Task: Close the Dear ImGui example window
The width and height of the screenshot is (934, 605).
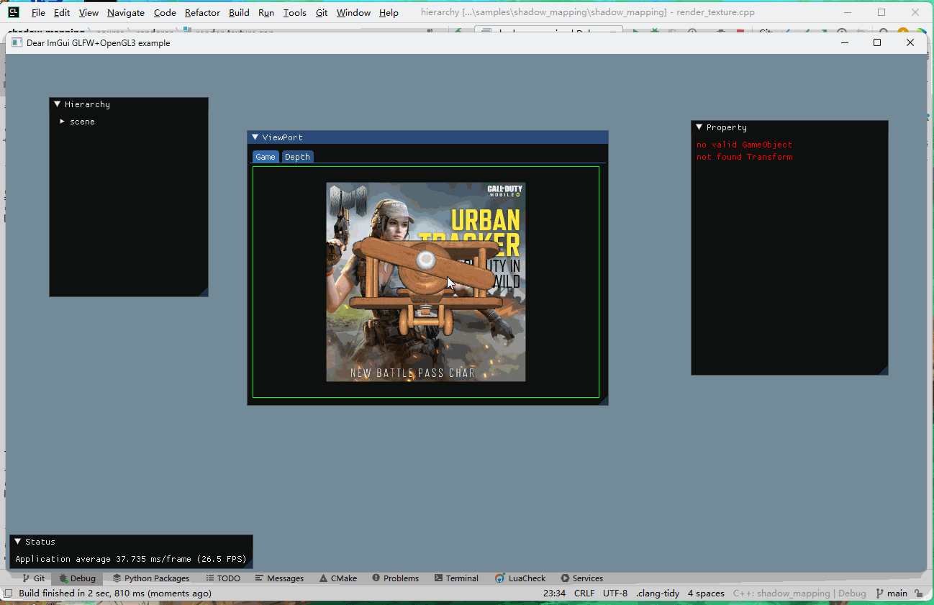Action: [x=910, y=42]
